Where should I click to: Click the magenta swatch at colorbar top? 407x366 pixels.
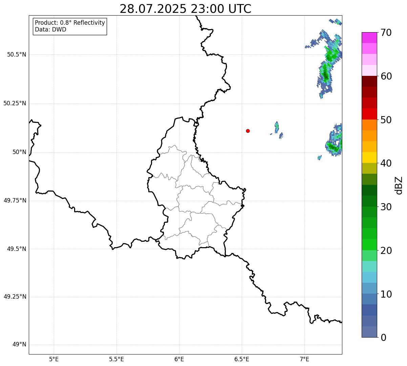coord(369,38)
